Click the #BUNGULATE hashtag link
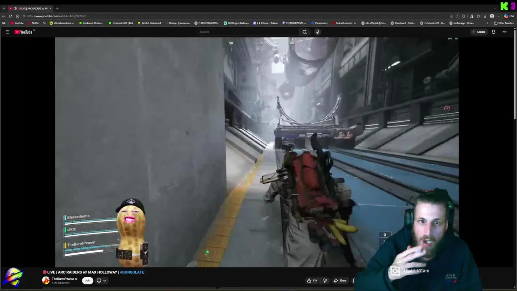The image size is (517, 291). (132, 272)
